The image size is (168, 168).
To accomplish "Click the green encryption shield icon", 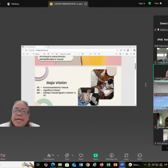I will click(x=150, y=3).
